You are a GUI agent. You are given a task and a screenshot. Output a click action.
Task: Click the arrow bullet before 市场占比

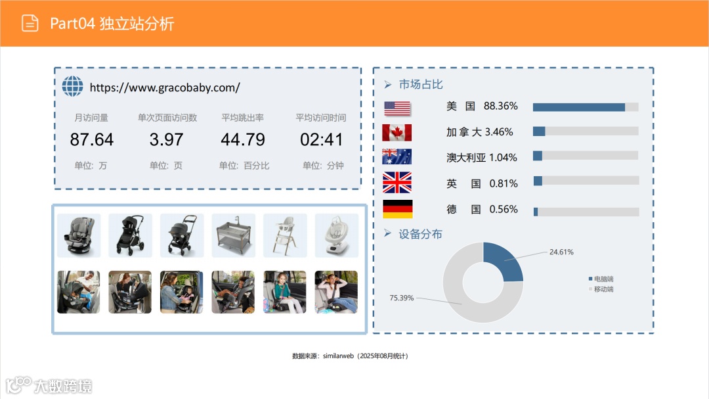[387, 85]
